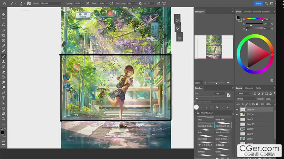
Task: Hide Layer 16 visibility eye
Action: click(237, 110)
